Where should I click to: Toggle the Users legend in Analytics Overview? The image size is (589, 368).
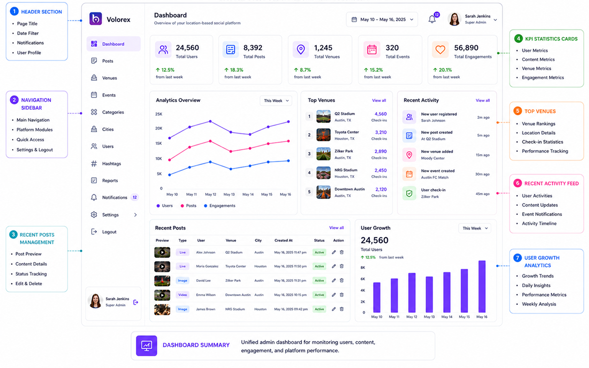[x=165, y=206]
